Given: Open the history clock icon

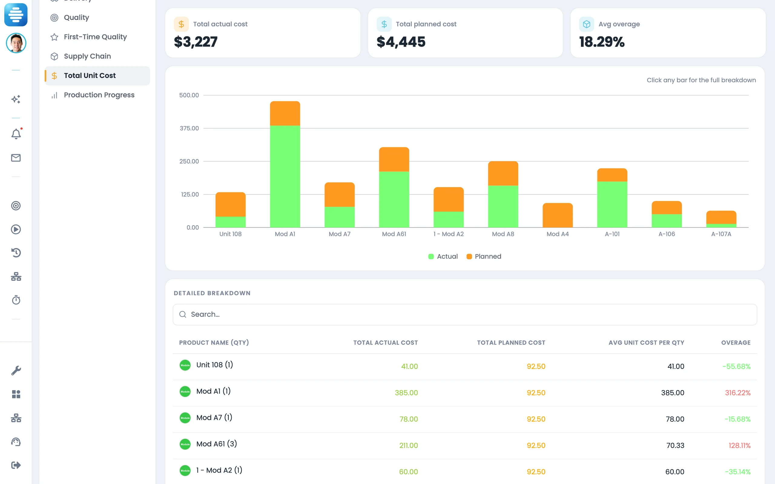Looking at the screenshot, I should pos(16,253).
